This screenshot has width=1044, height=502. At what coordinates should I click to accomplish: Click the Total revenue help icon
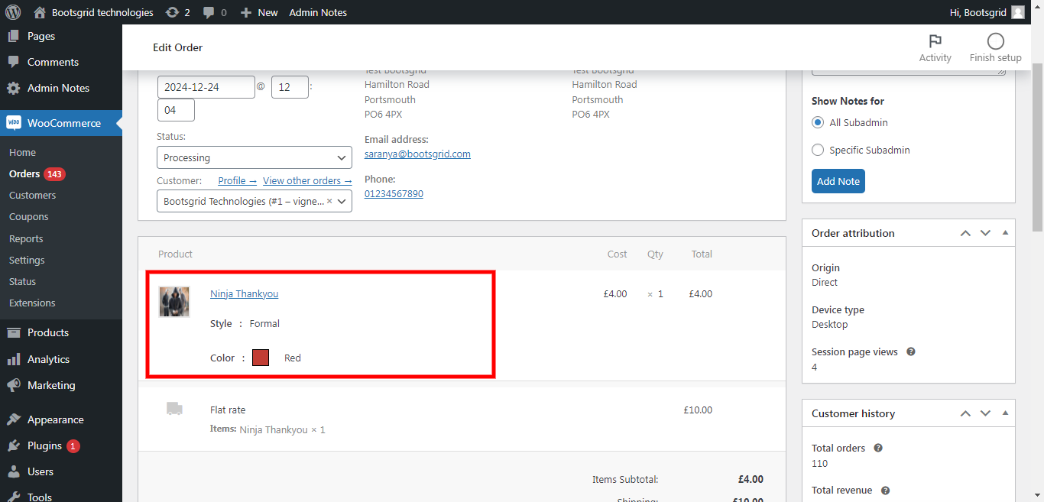pyautogui.click(x=885, y=491)
